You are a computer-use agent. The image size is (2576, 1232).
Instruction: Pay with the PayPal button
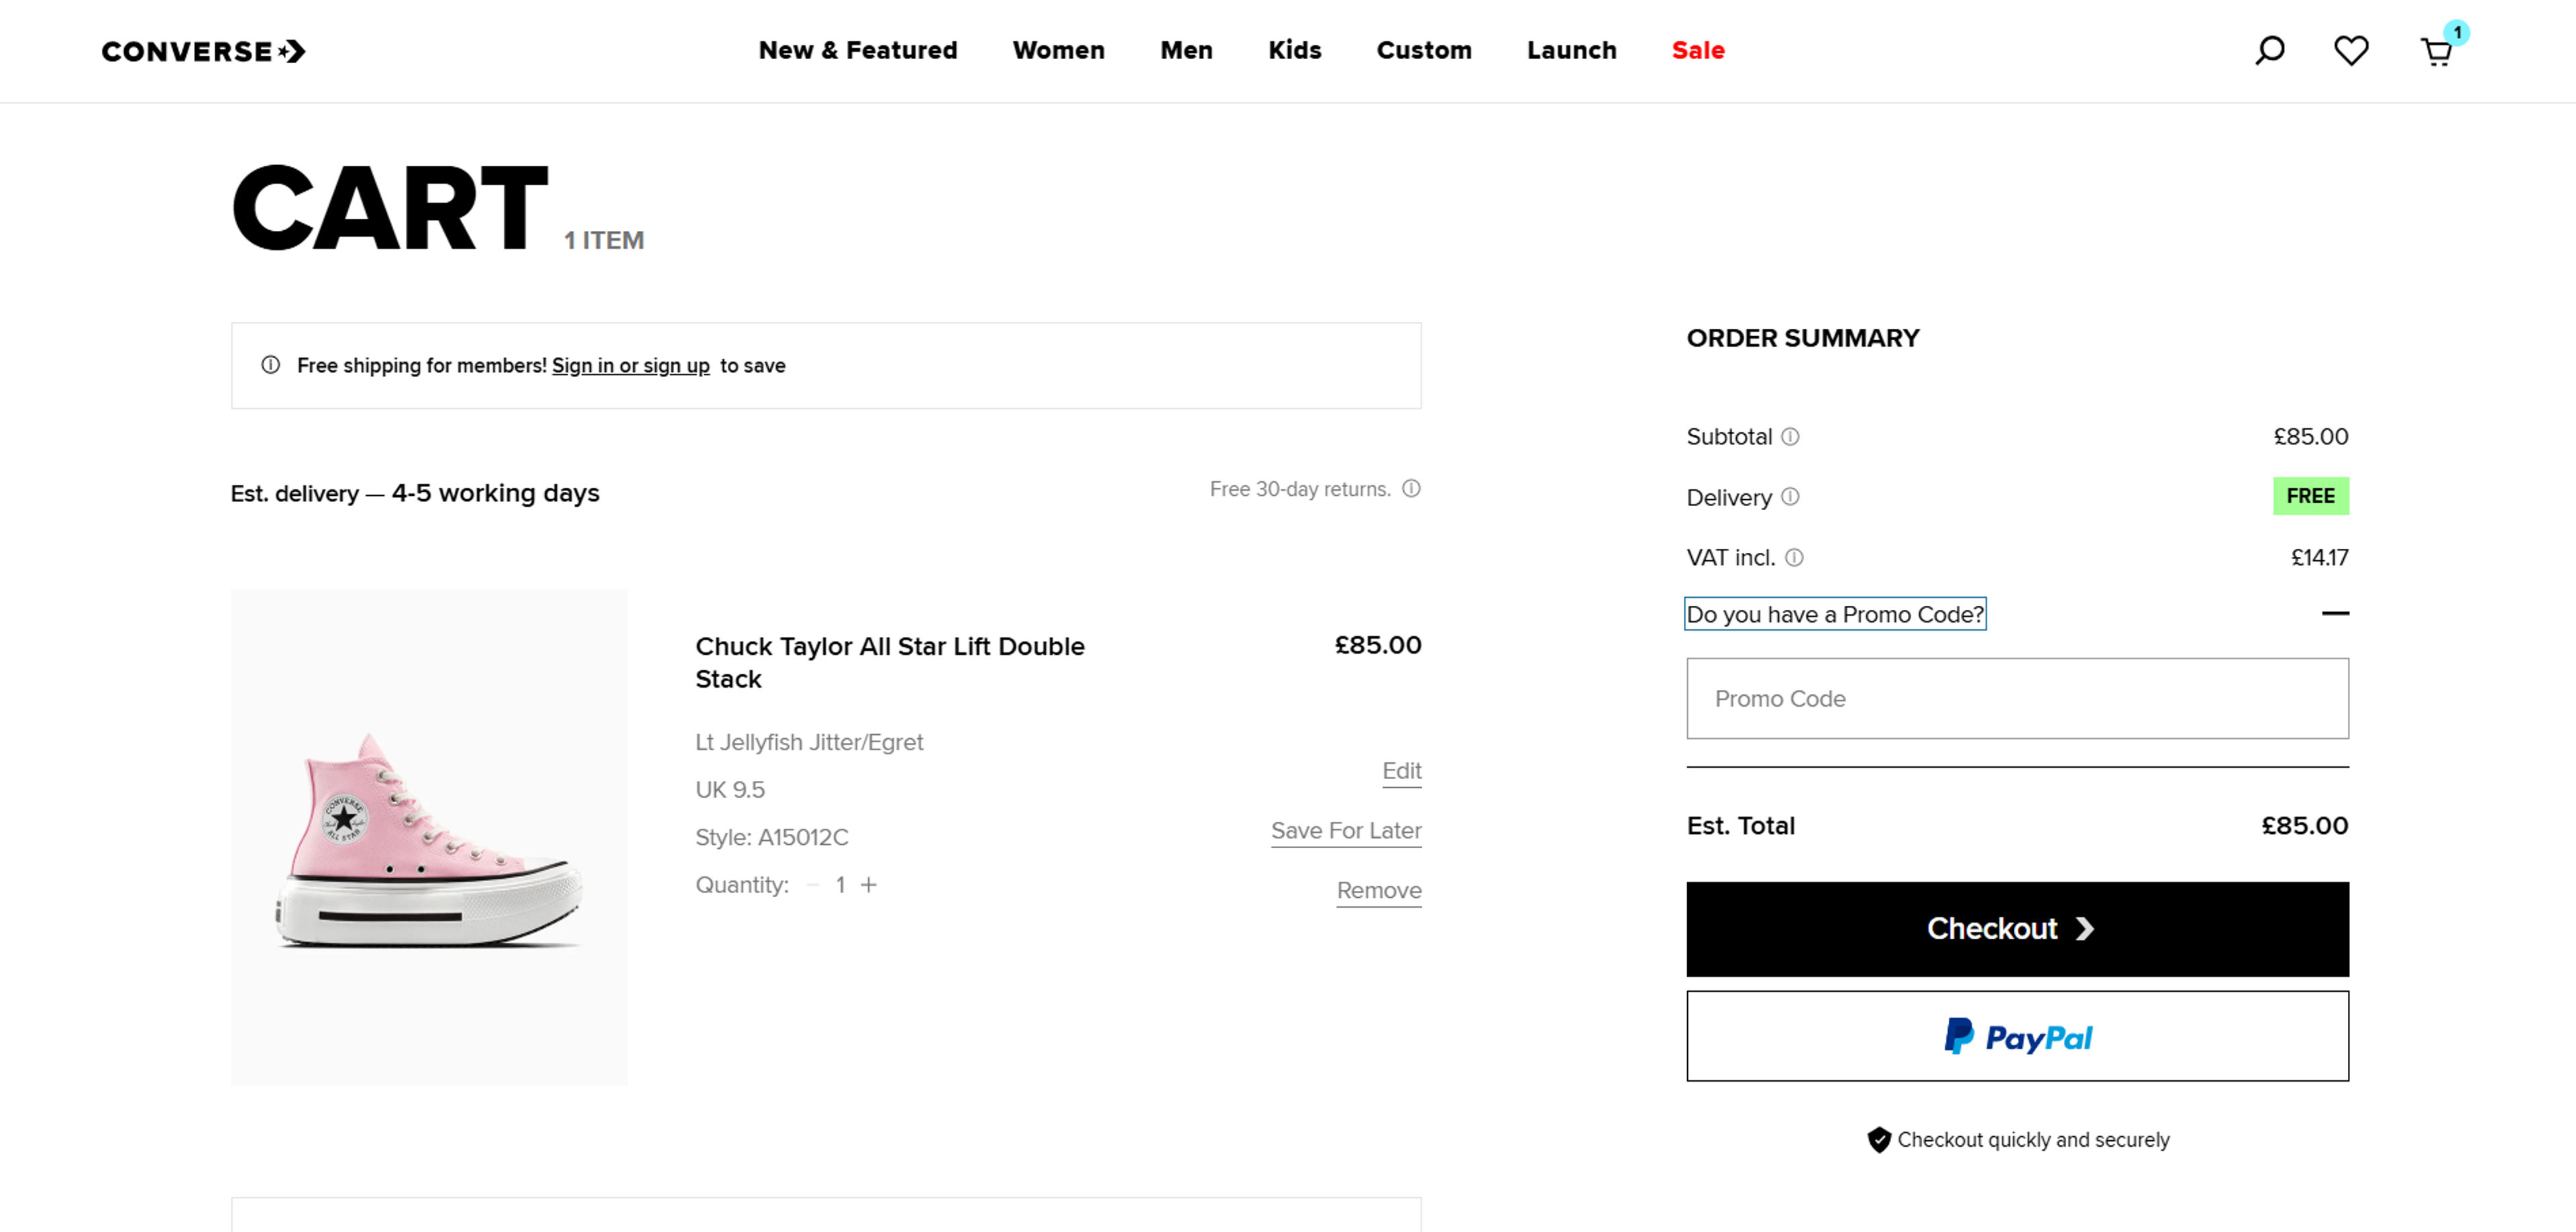coord(2017,1036)
